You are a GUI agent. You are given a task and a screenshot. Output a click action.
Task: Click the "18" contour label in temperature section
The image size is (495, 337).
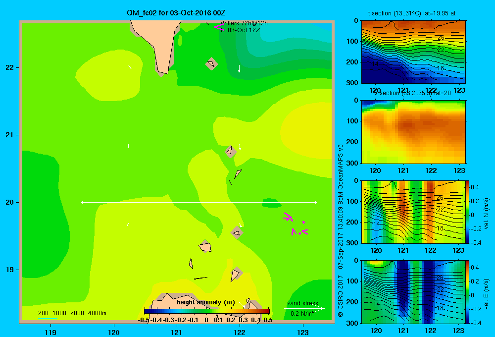tap(441, 68)
